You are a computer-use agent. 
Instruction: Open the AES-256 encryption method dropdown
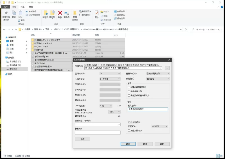pyautogui.click(x=159, y=127)
